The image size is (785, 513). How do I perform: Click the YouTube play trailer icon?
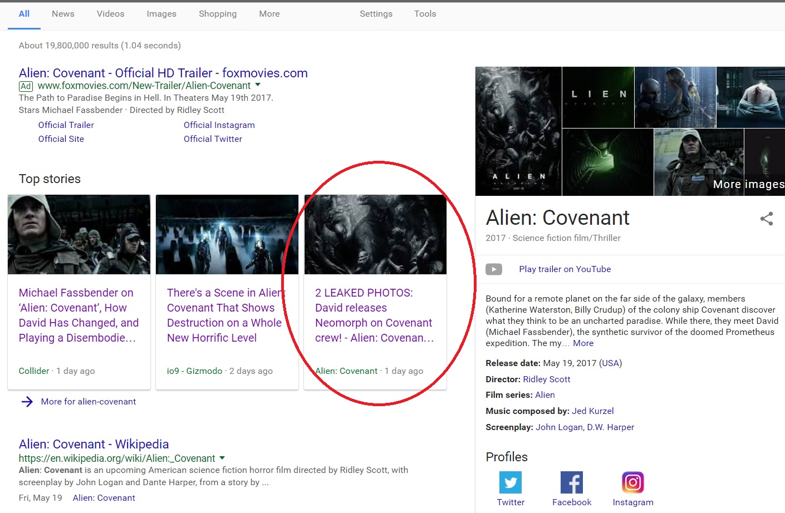(493, 269)
